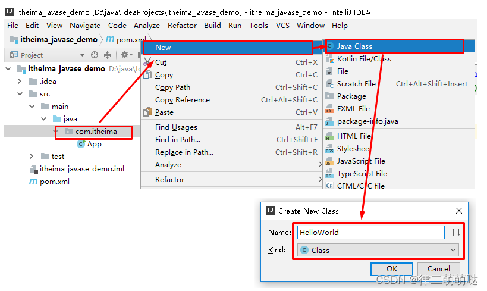487x291 pixels.
Task: Select the .idea folder in project tree
Action: (43, 82)
